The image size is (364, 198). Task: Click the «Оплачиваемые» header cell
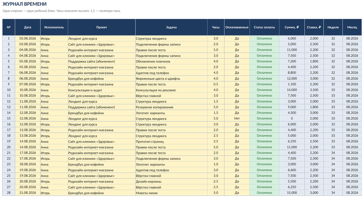tap(237, 27)
